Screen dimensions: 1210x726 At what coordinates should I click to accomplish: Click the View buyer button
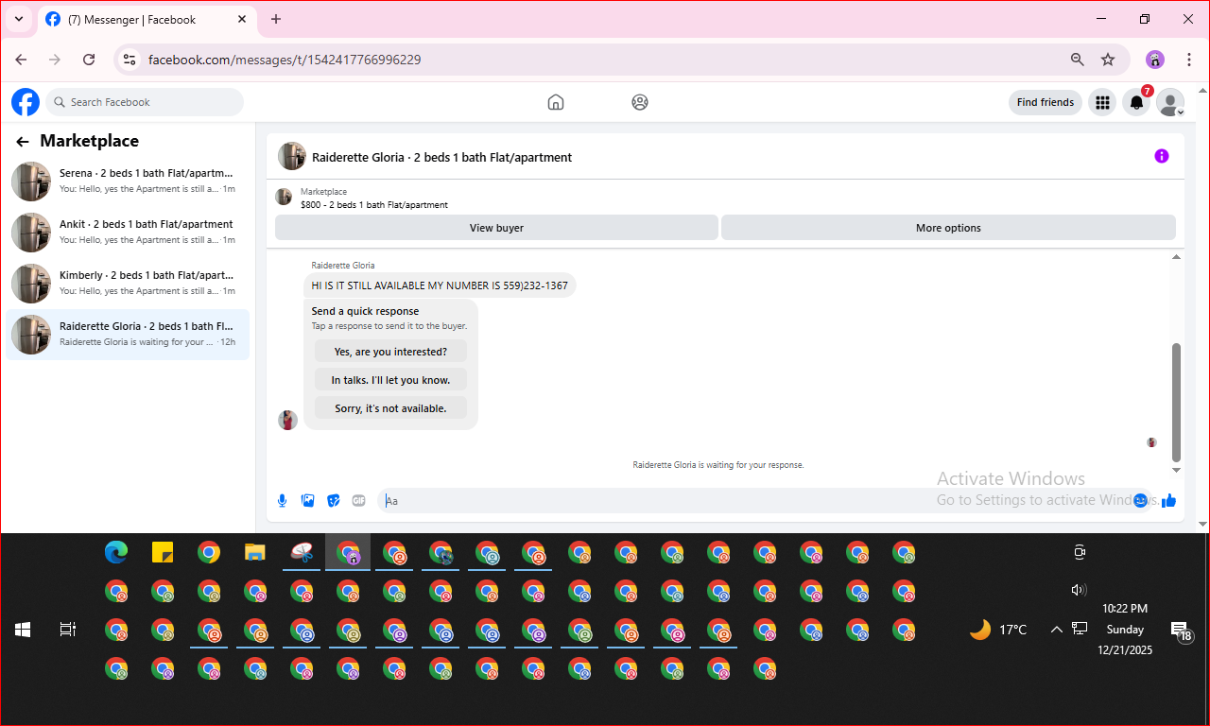pyautogui.click(x=496, y=228)
